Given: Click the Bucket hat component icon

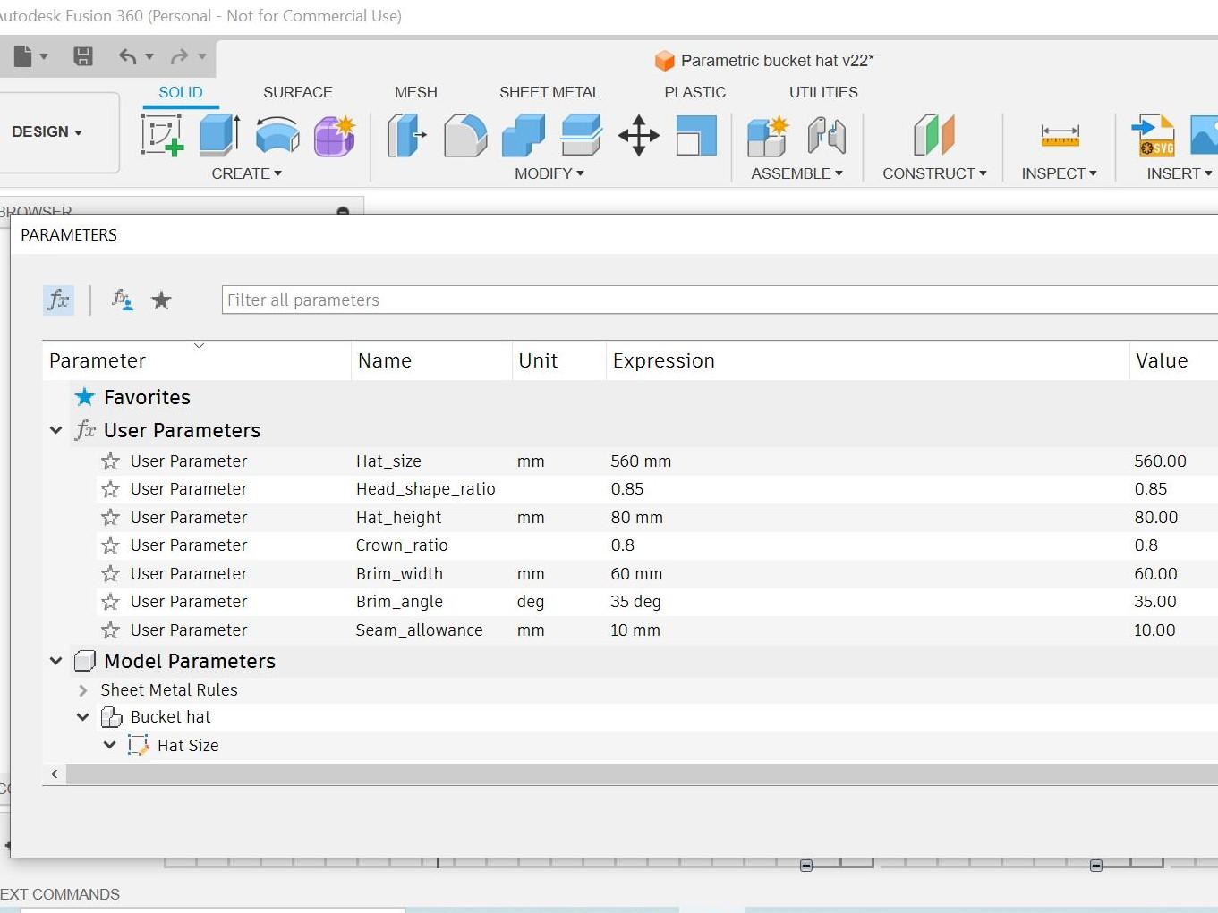Looking at the screenshot, I should tap(111, 717).
